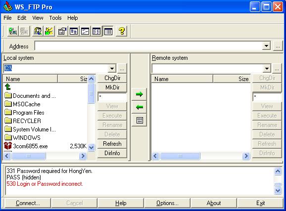Viewport: 286px width, 211px height.
Task: Toggle the binary transfer mode icon
Action: pyautogui.click(x=140, y=120)
